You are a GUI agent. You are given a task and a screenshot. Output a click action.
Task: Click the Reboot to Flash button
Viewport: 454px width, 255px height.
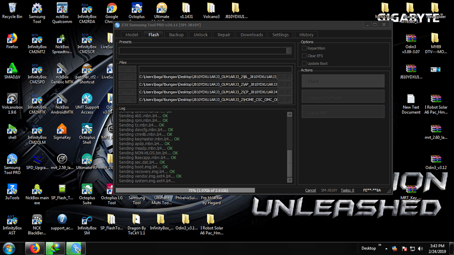pos(343,96)
